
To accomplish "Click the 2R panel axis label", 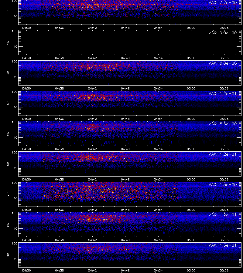I will coord(8,43).
